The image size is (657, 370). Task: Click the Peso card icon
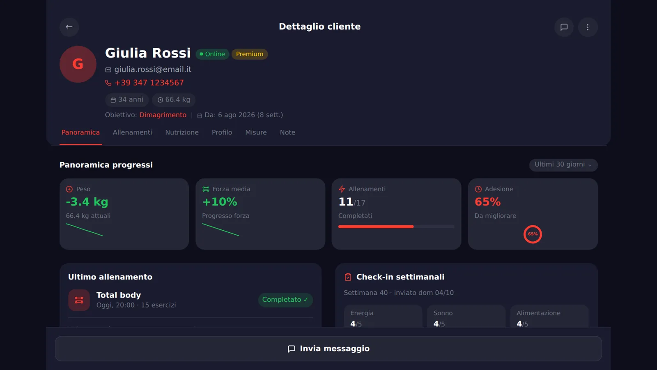point(69,189)
